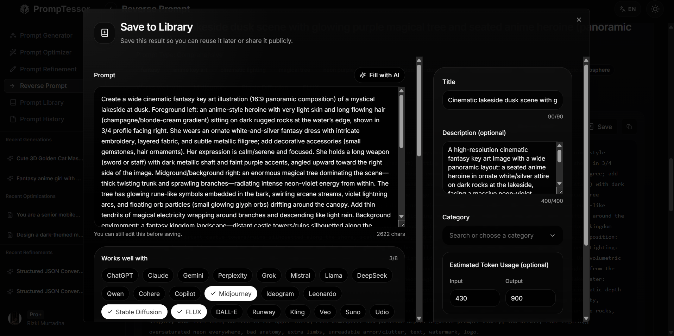Open Prompt Generator in the sidebar
Screen dimensions: 674x336
coord(43,35)
